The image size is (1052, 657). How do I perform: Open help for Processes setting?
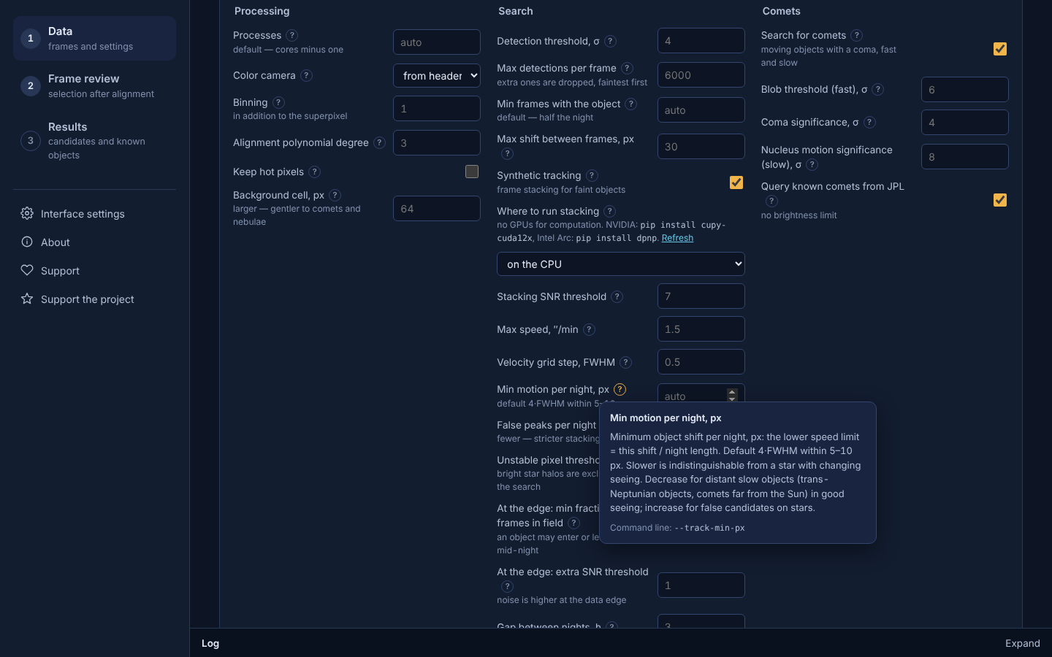click(292, 35)
